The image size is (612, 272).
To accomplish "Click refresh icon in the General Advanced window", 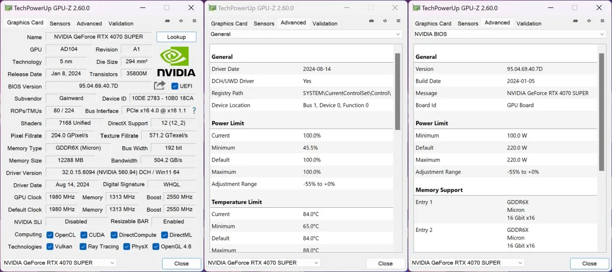I will (x=385, y=21).
